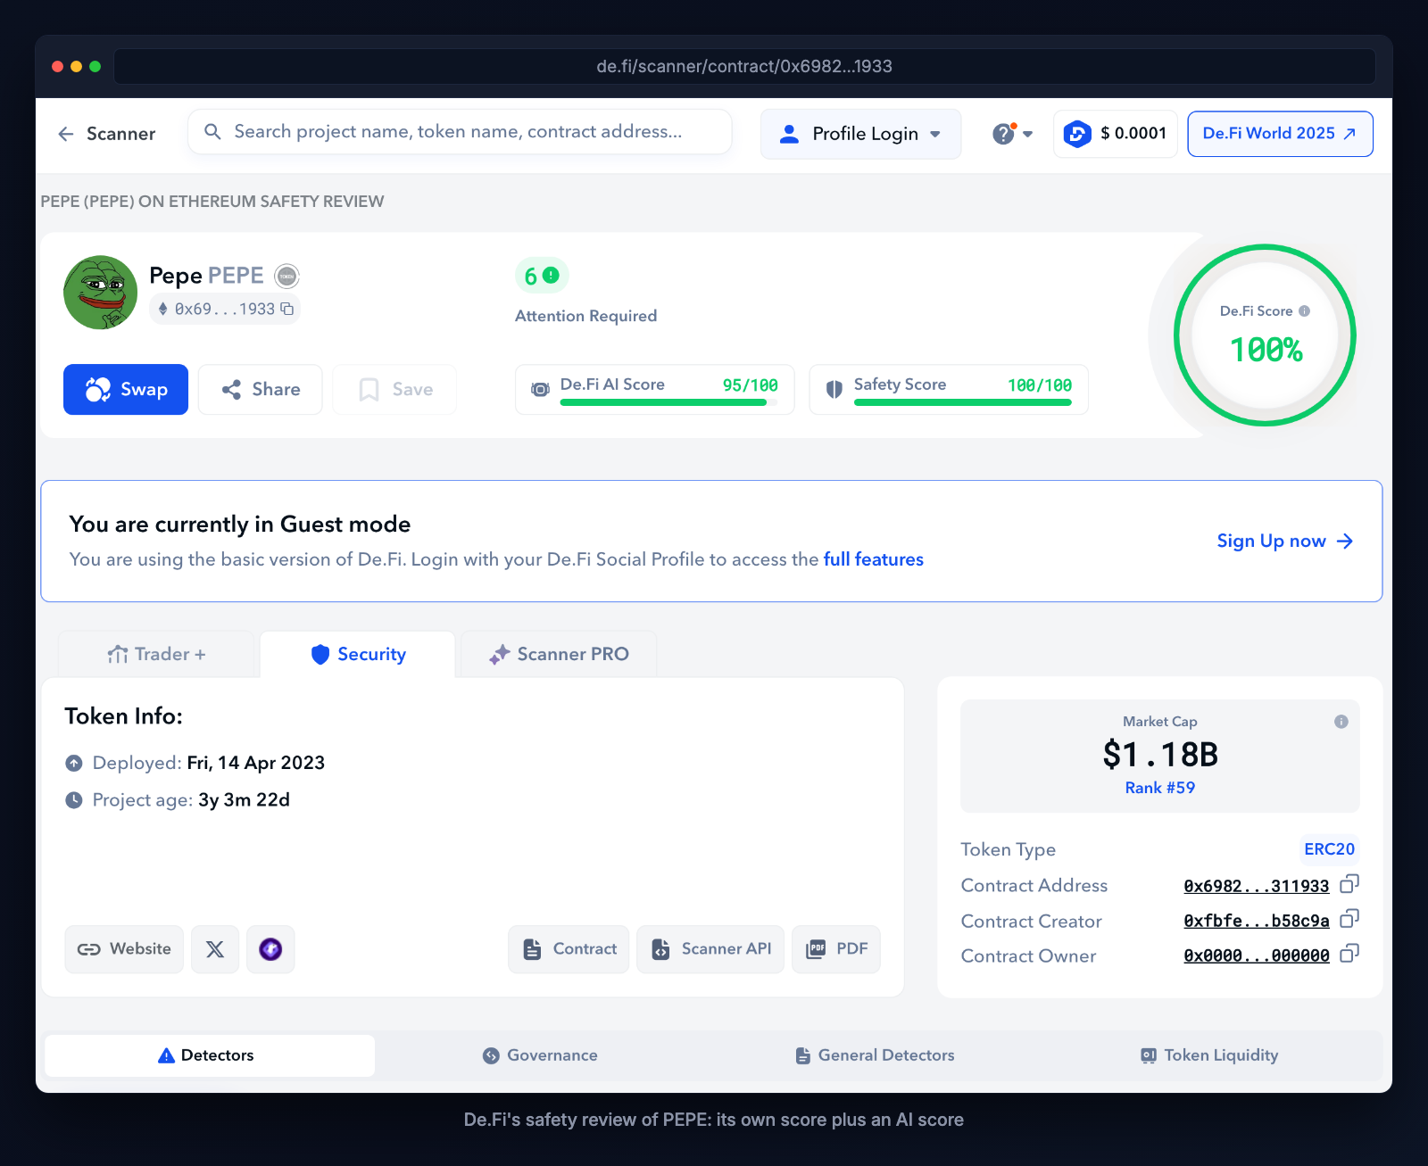Switch to the Trader + tab
Image resolution: width=1428 pixels, height=1166 pixels.
click(x=156, y=655)
